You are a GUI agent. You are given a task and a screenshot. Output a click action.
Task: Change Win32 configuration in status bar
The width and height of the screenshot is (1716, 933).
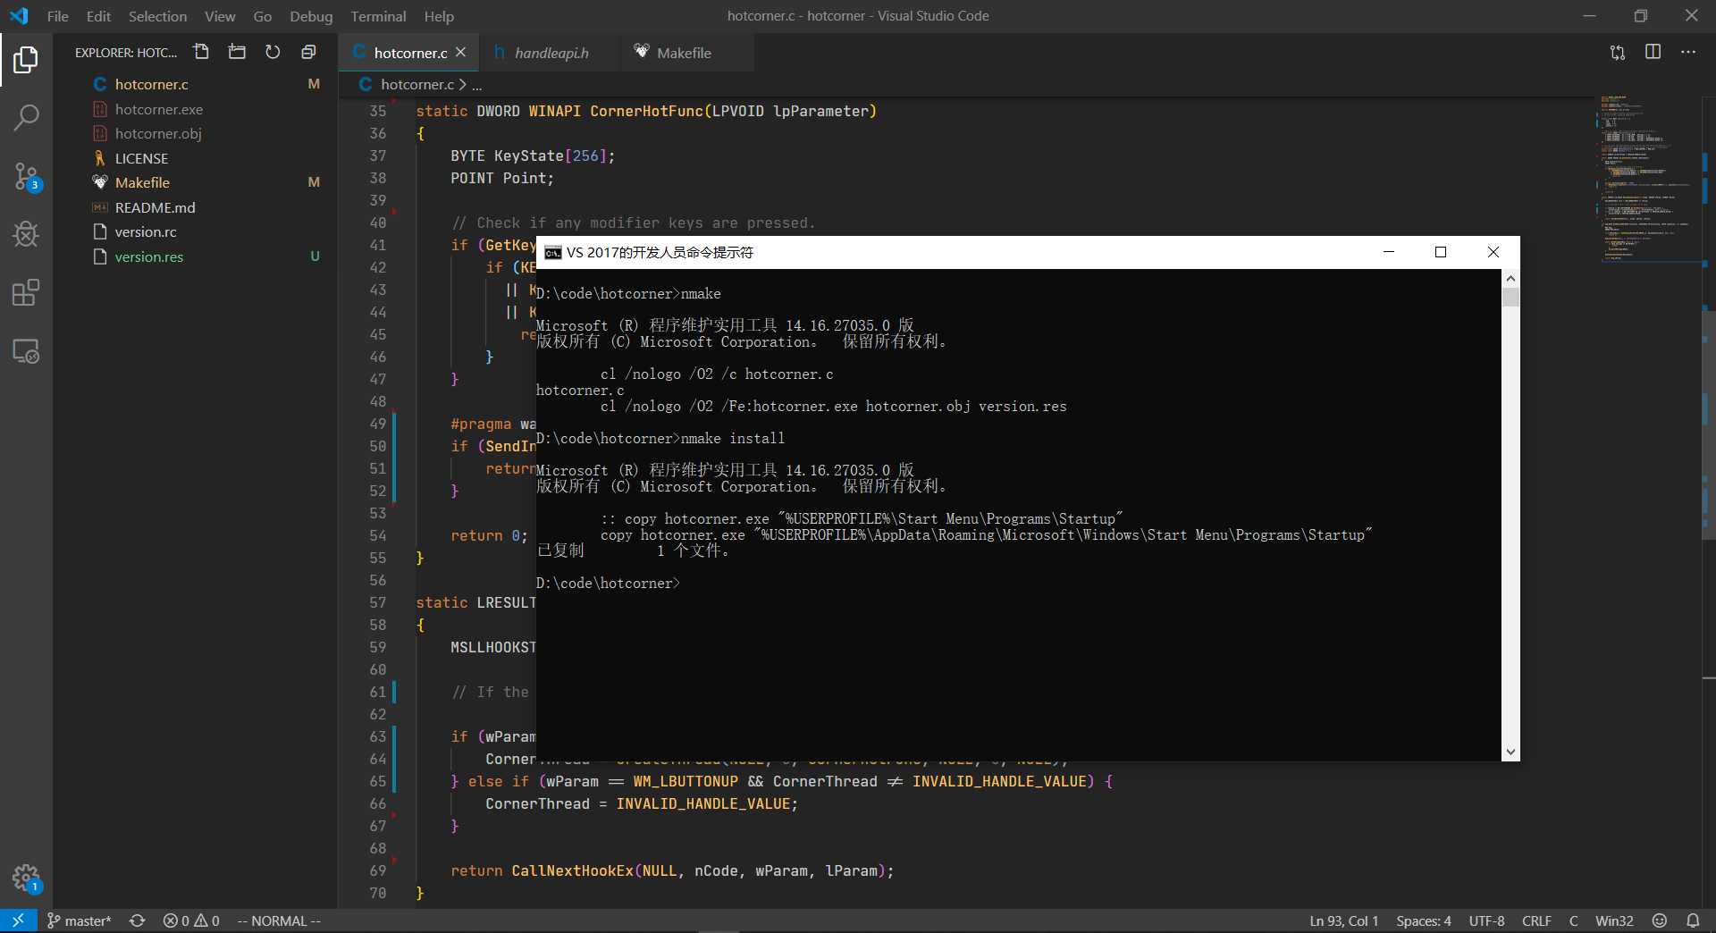click(1614, 920)
